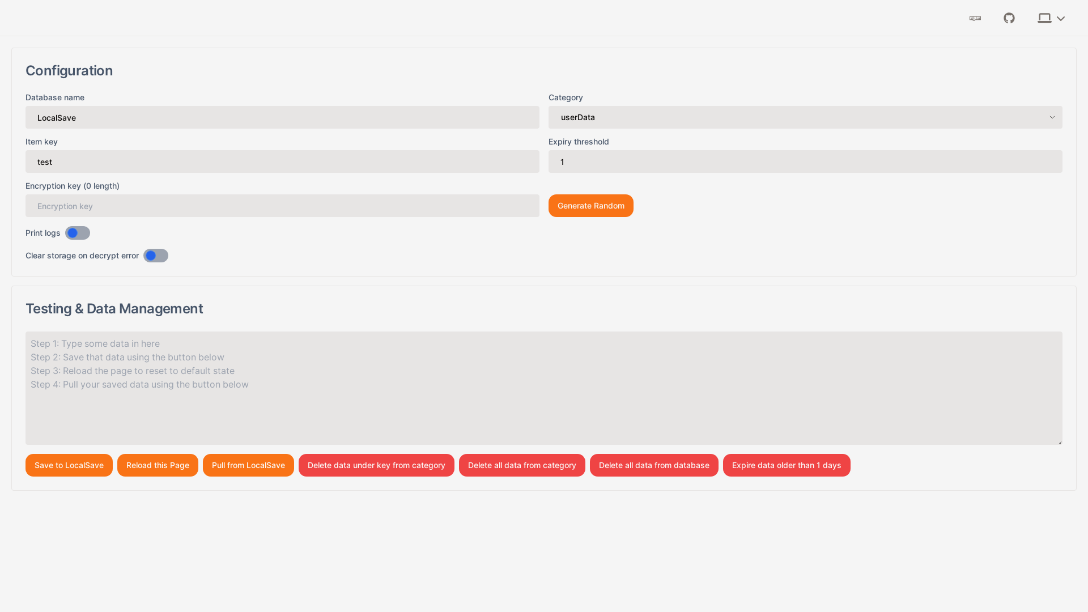Open the Category dropdown showing userData
The height and width of the screenshot is (612, 1088).
point(805,117)
